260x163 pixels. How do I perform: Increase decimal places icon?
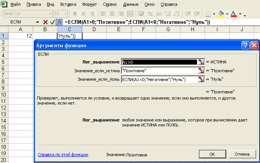tap(168, 14)
